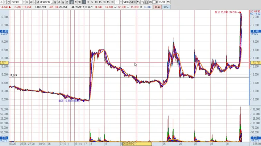Open the chart settings gear icon

coord(150,2)
